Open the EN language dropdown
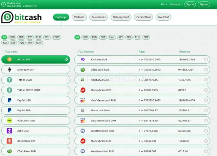 tap(164, 4)
